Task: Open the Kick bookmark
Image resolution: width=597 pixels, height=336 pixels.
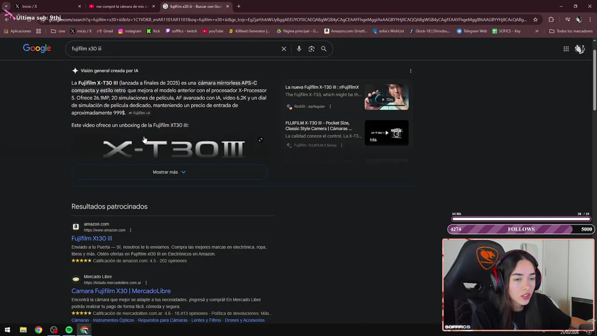Action: [153, 31]
